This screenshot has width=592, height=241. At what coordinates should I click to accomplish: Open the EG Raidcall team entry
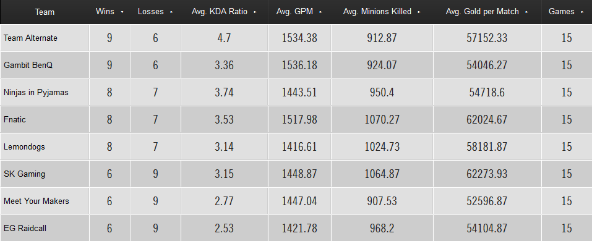tap(25, 228)
